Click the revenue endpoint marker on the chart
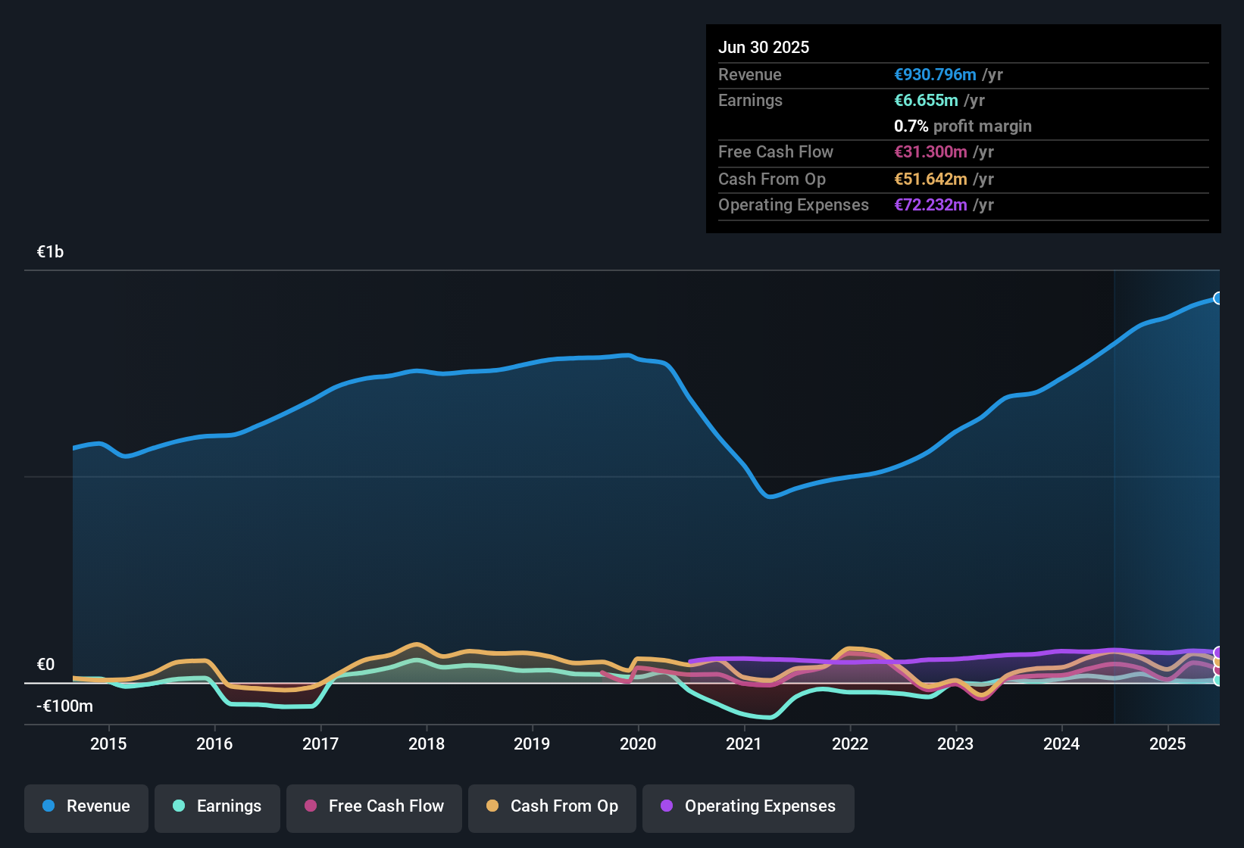Viewport: 1244px width, 848px height. point(1217,298)
